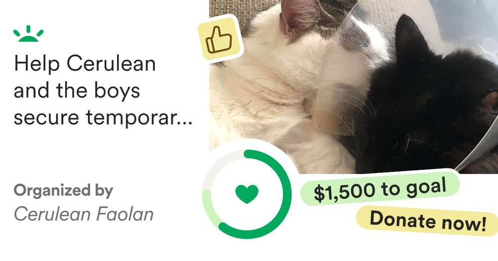This screenshot has width=498, height=261.
Task: Click the green heart icon inside circle
Action: [x=247, y=194]
